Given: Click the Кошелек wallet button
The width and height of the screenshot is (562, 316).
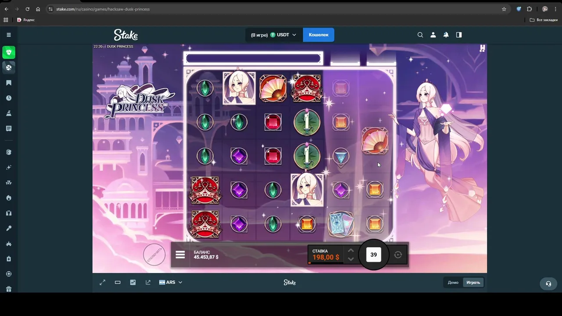Looking at the screenshot, I should click(x=318, y=35).
